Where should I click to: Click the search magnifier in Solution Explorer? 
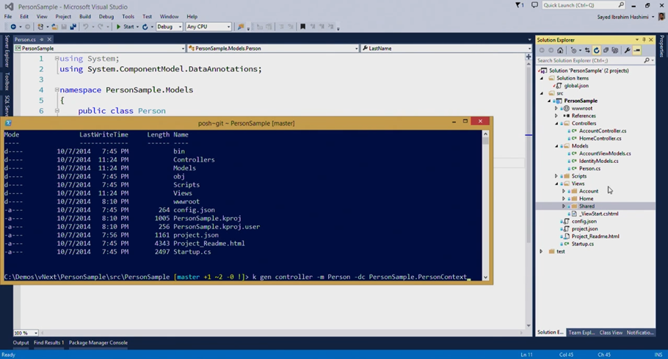[647, 60]
